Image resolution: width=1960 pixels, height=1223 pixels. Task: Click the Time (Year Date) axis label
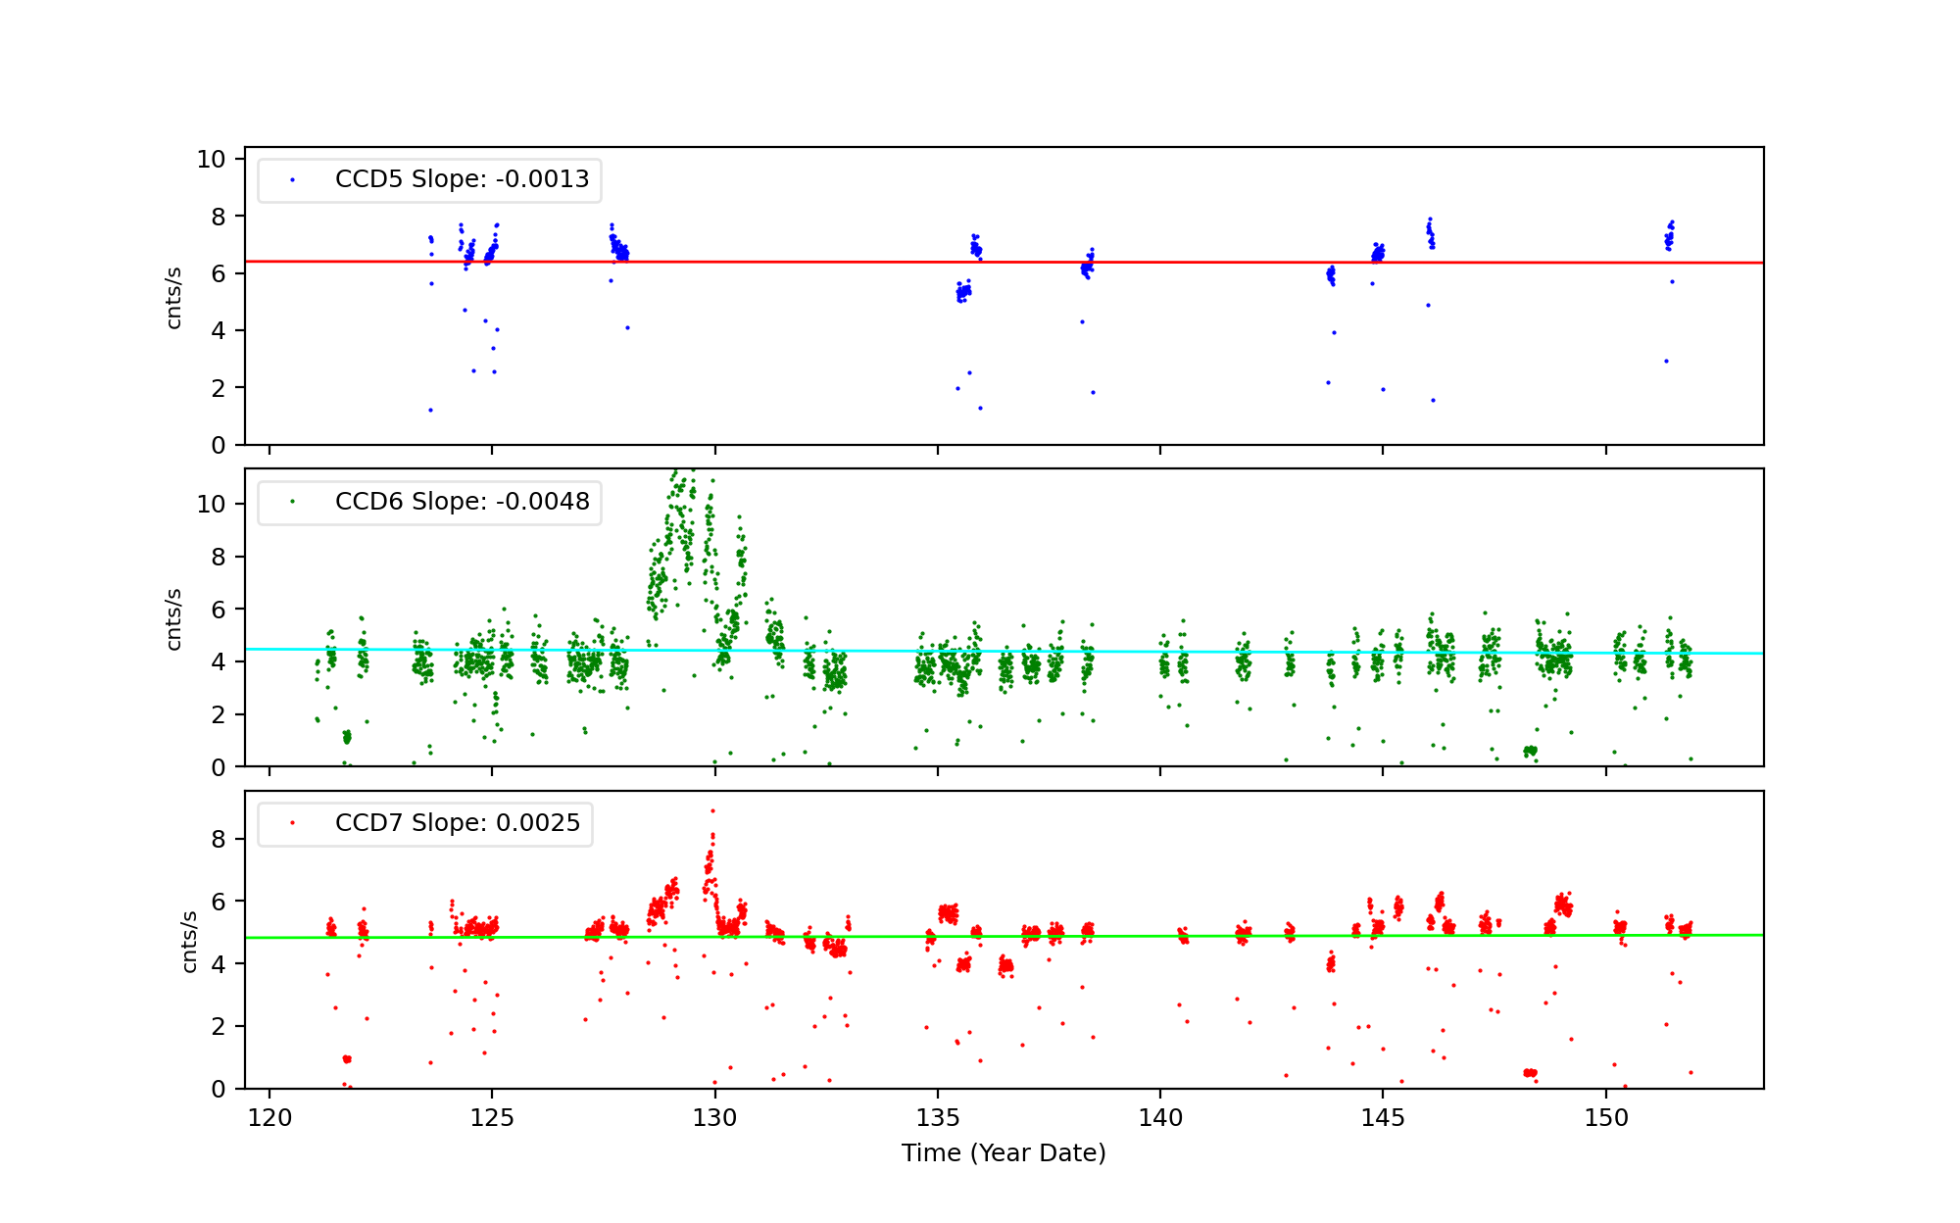pos(1004,1153)
